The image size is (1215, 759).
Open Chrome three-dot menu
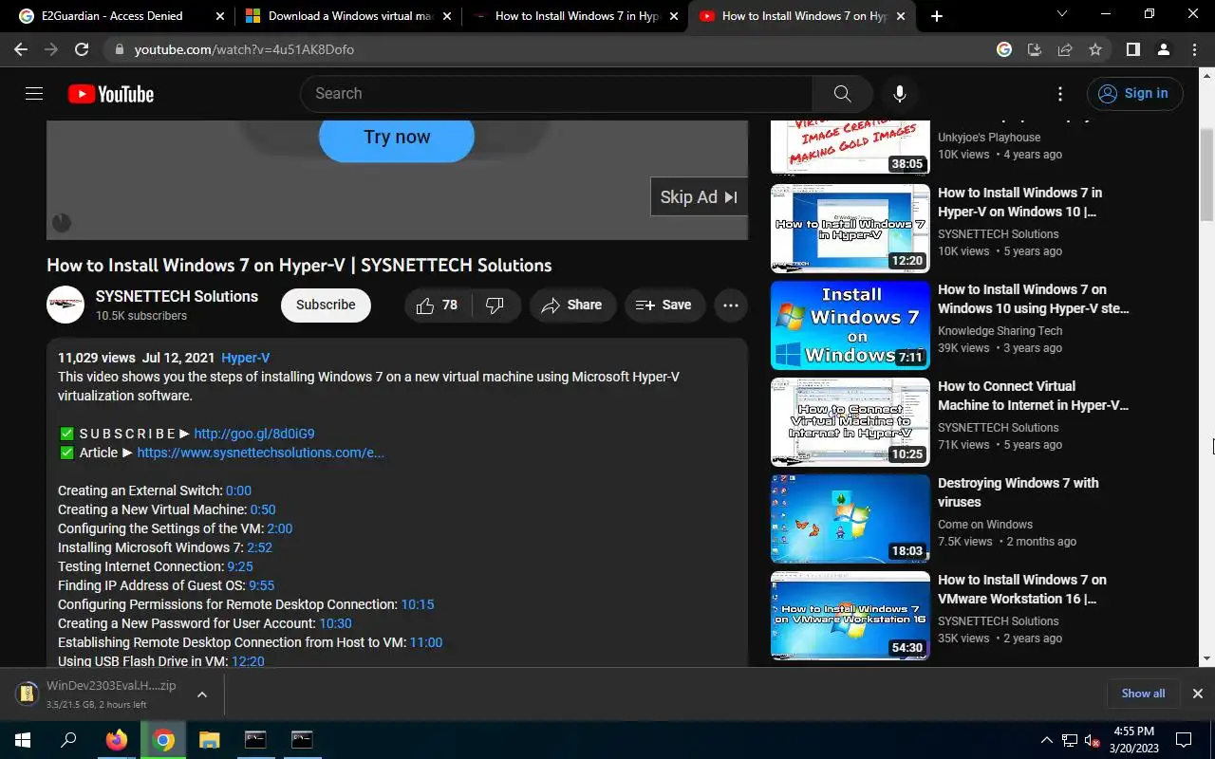pos(1193,49)
